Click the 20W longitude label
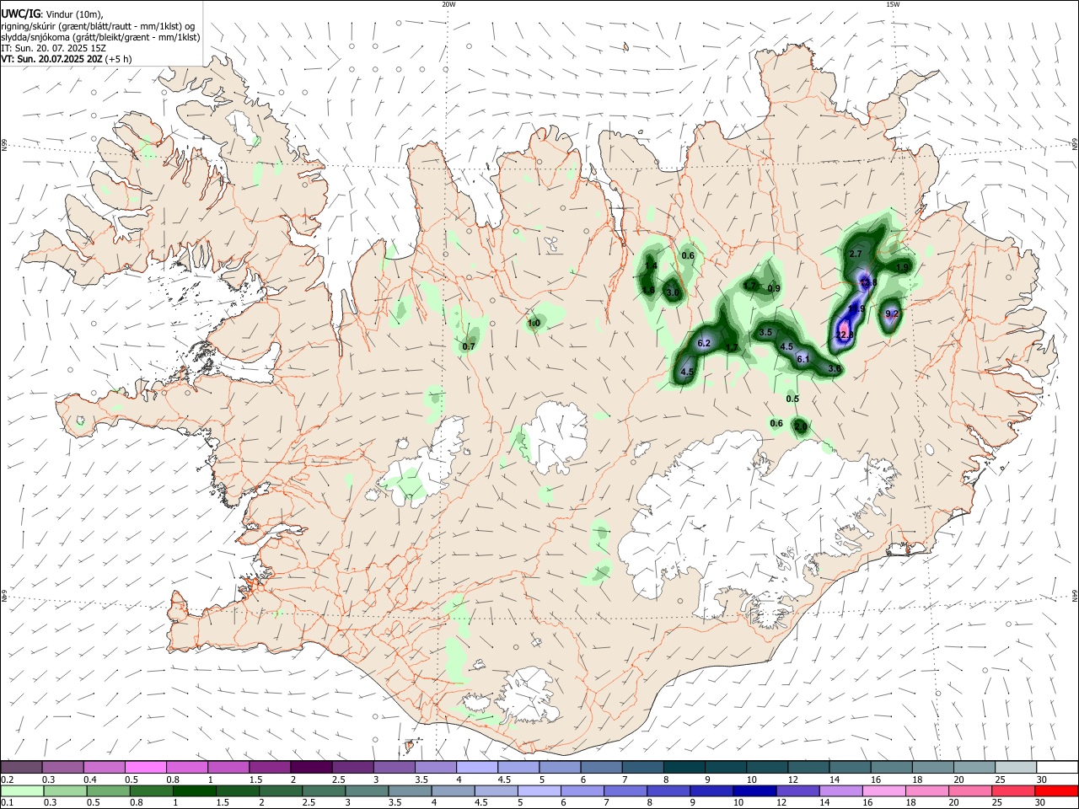1079x809 pixels. (x=448, y=4)
